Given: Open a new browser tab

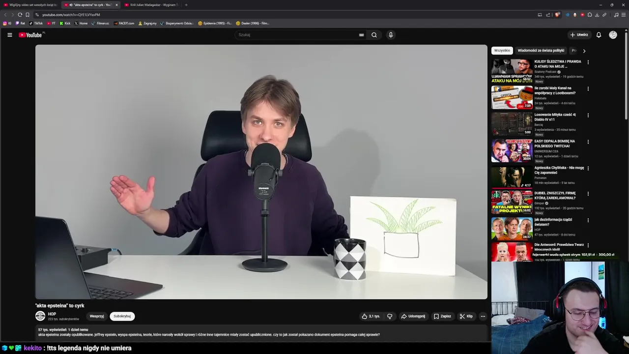Looking at the screenshot, I should [186, 5].
